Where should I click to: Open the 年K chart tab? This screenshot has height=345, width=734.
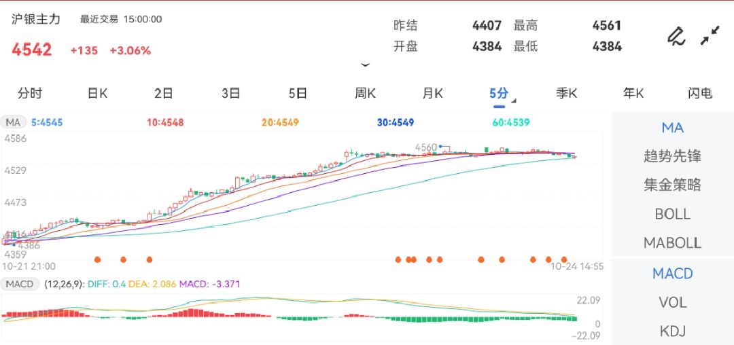633,93
